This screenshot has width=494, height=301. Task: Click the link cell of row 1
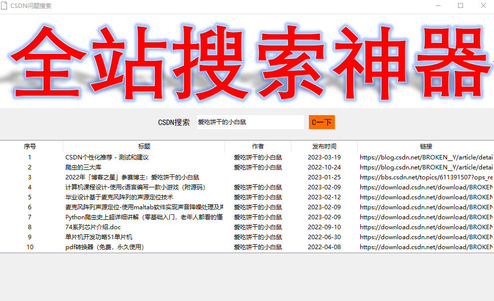[x=426, y=157]
